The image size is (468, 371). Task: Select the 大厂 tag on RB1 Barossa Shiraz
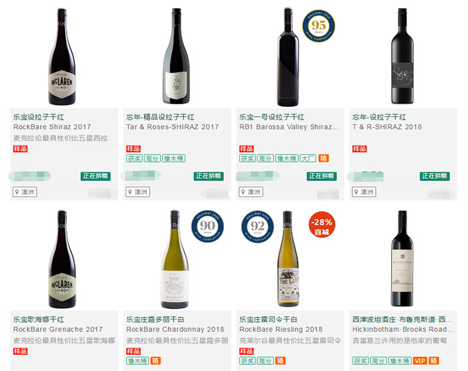(308, 158)
